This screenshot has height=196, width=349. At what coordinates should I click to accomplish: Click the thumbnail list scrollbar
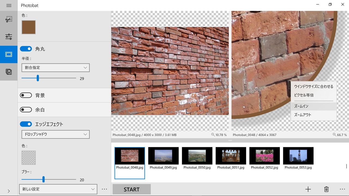(347, 166)
